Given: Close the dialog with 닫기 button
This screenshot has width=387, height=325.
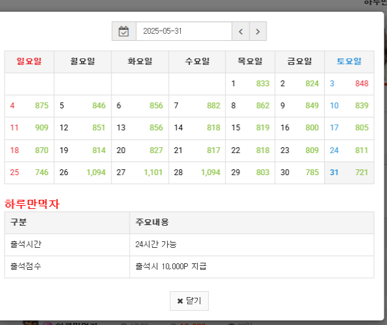Looking at the screenshot, I should 189,301.
